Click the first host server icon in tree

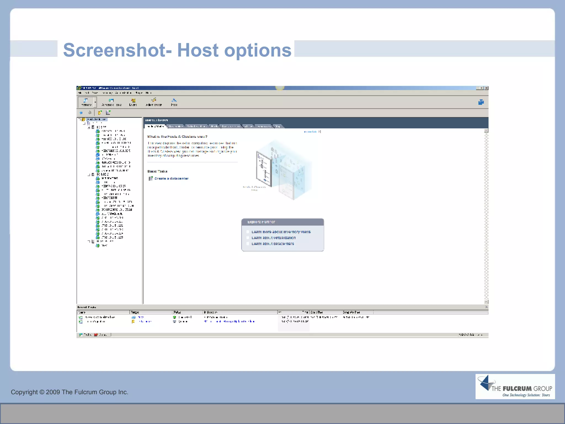[93, 127]
